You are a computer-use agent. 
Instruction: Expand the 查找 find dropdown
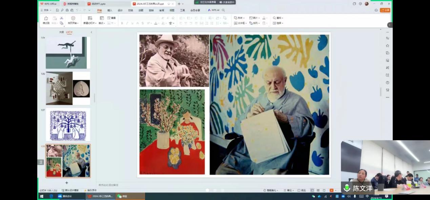278,18
